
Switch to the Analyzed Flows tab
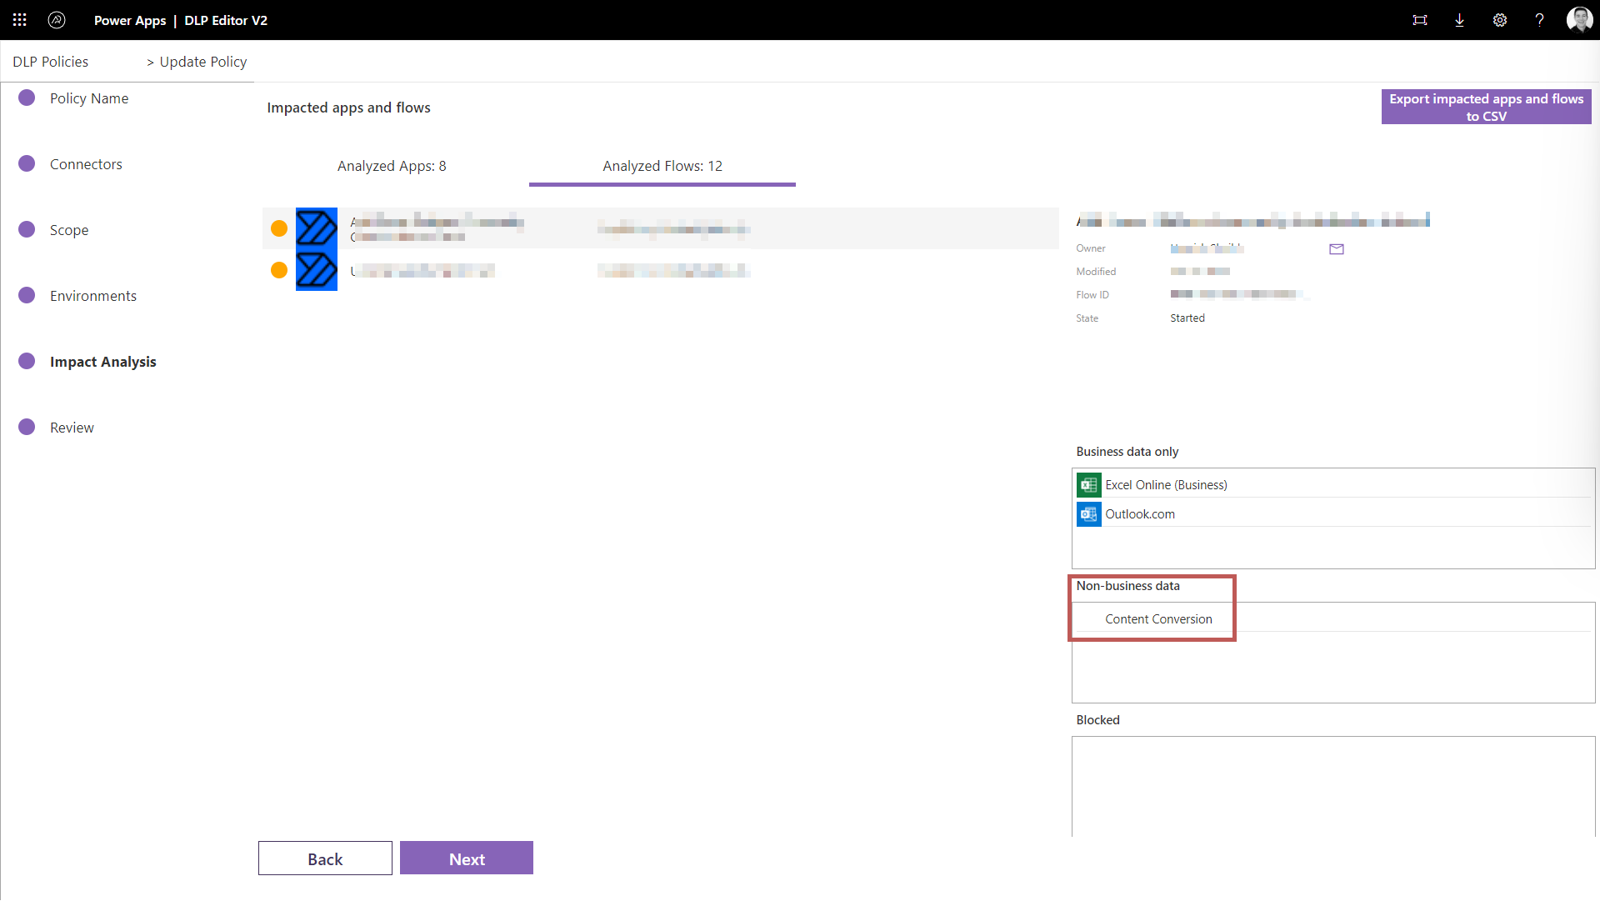(662, 166)
